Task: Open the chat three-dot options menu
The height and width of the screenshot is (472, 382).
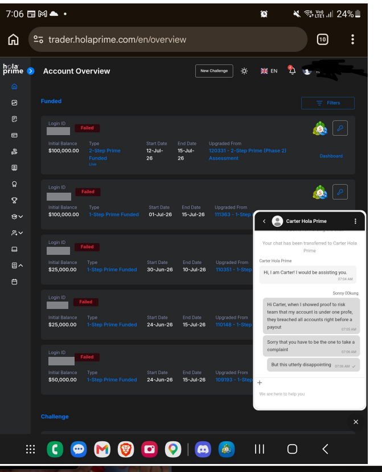Action: (x=355, y=221)
